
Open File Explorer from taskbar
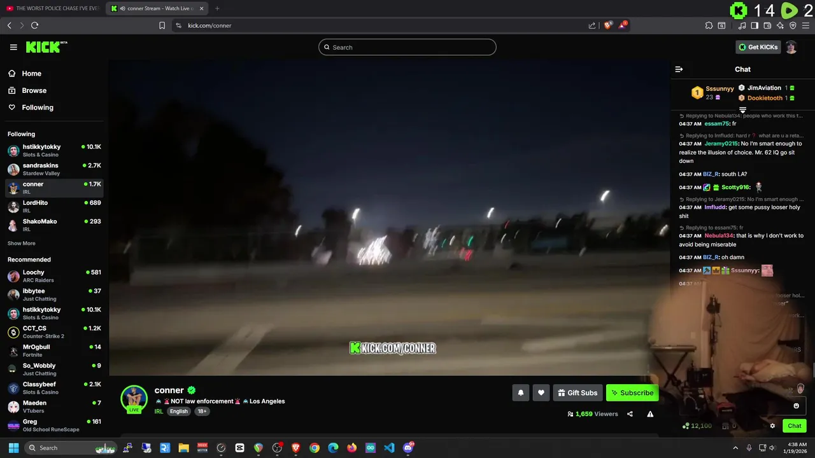pyautogui.click(x=183, y=448)
